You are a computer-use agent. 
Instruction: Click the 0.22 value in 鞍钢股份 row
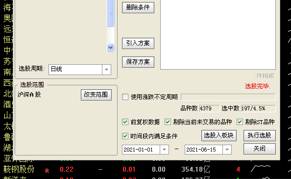click(x=67, y=169)
